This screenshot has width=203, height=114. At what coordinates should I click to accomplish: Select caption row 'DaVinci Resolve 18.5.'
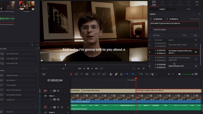point(174,66)
